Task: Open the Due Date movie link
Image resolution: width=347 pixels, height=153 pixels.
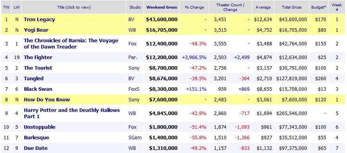Action: pyautogui.click(x=36, y=148)
